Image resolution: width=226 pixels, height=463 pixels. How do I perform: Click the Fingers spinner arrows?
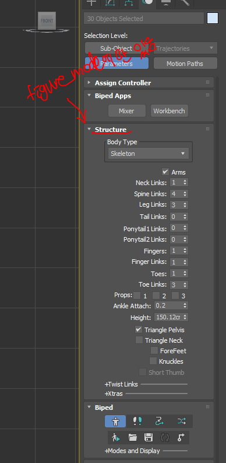(x=185, y=250)
